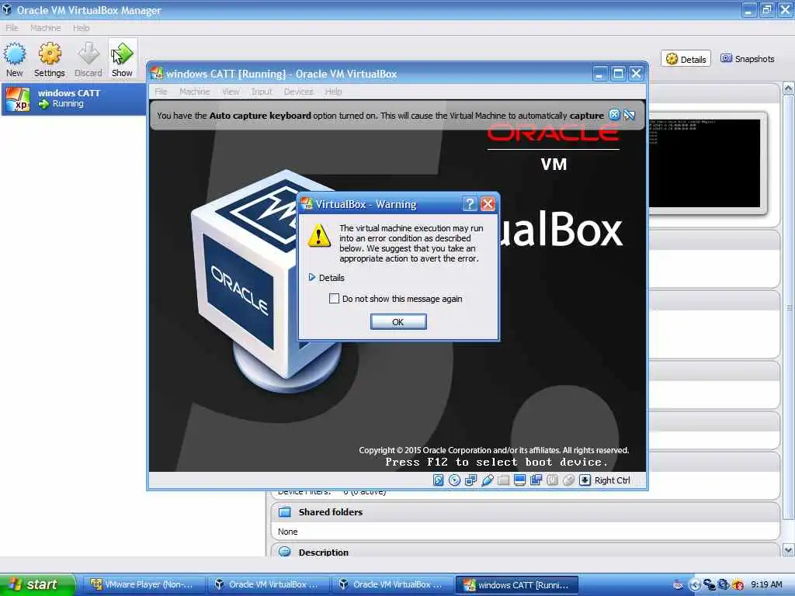Open Devices menu in windows CATT window
This screenshot has height=596, width=795.
pyautogui.click(x=299, y=92)
